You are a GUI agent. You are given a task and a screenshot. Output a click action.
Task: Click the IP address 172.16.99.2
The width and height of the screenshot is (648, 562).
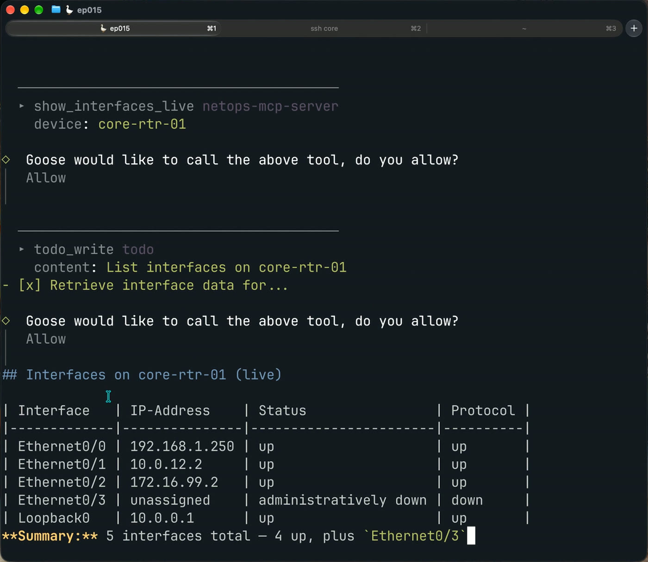click(x=174, y=482)
